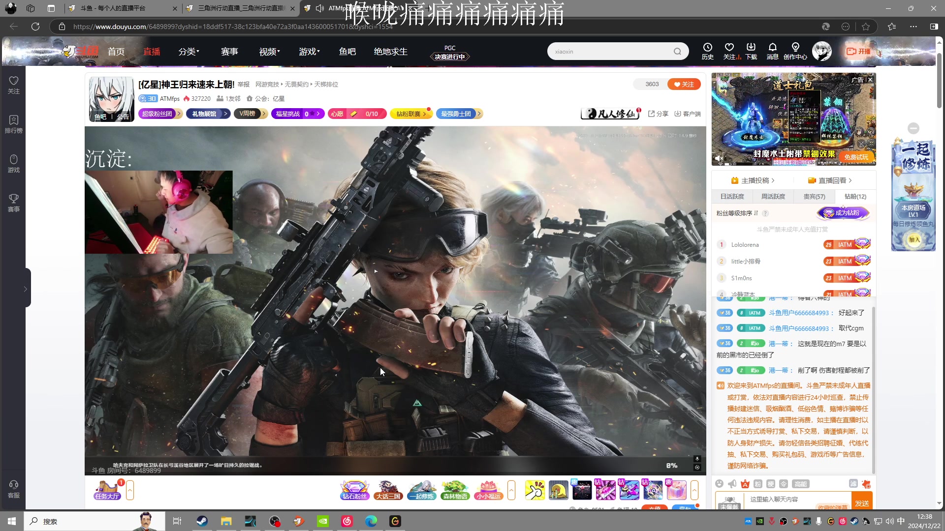Open 赛事 trophy icon in left sidebar
Screen dimensions: 945x531
pyautogui.click(x=14, y=203)
